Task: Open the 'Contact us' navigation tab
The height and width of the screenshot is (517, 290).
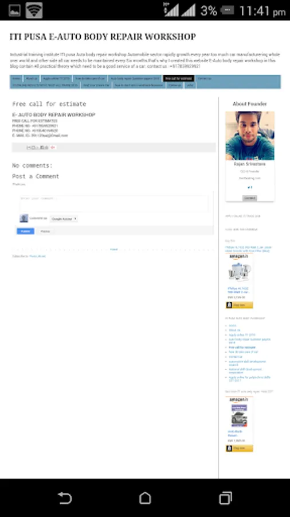Action: click(x=205, y=79)
